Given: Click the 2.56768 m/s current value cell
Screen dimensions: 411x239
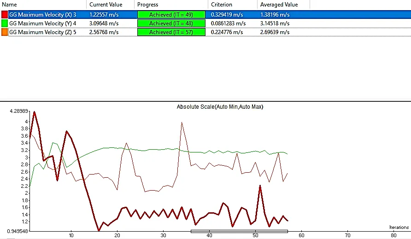Looking at the screenshot, I should 104,32.
